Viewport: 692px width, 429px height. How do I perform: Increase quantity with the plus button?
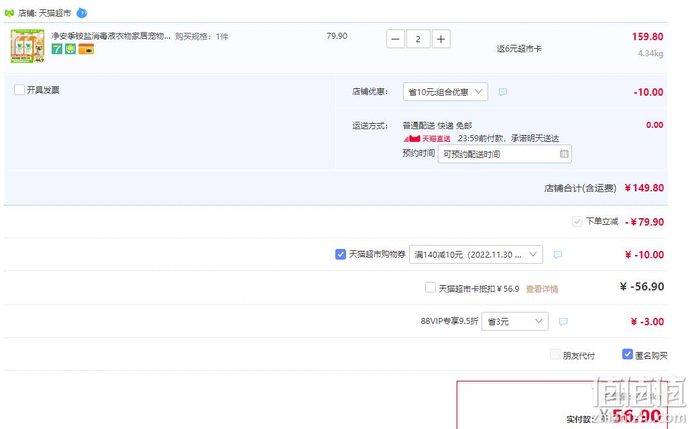441,39
